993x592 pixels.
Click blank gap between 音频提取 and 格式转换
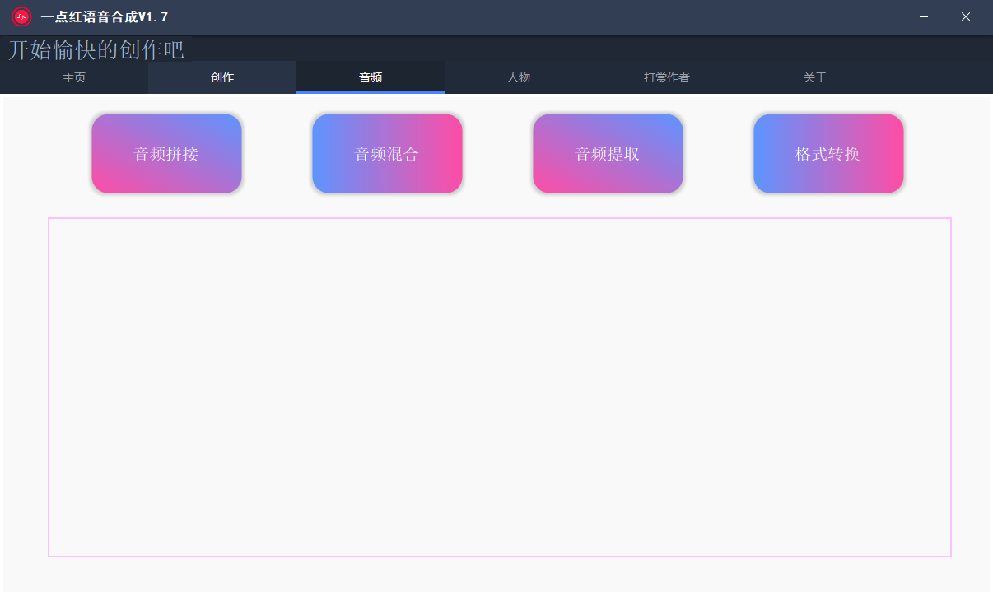718,154
